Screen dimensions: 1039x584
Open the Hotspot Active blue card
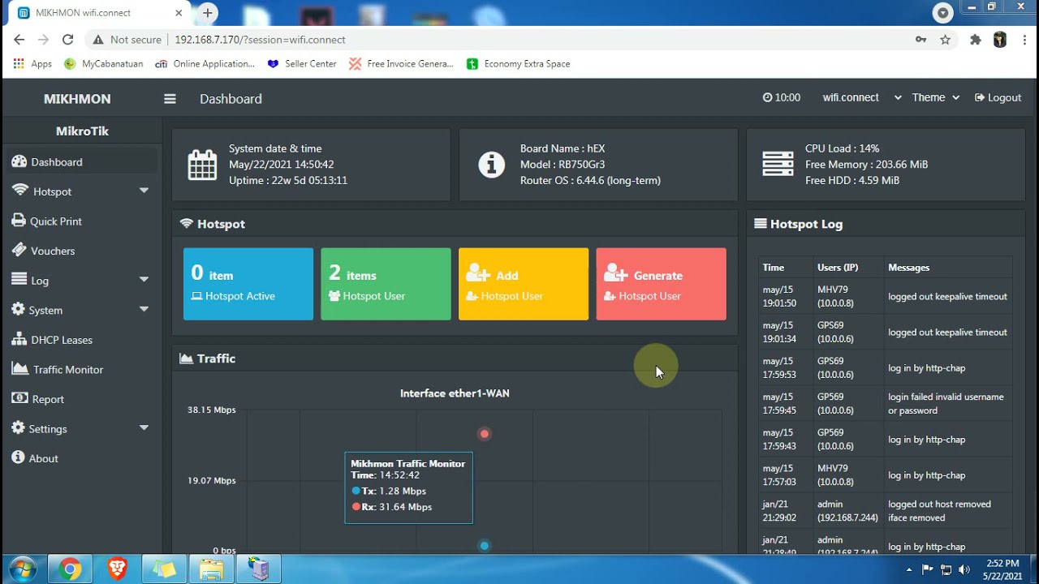pyautogui.click(x=248, y=284)
